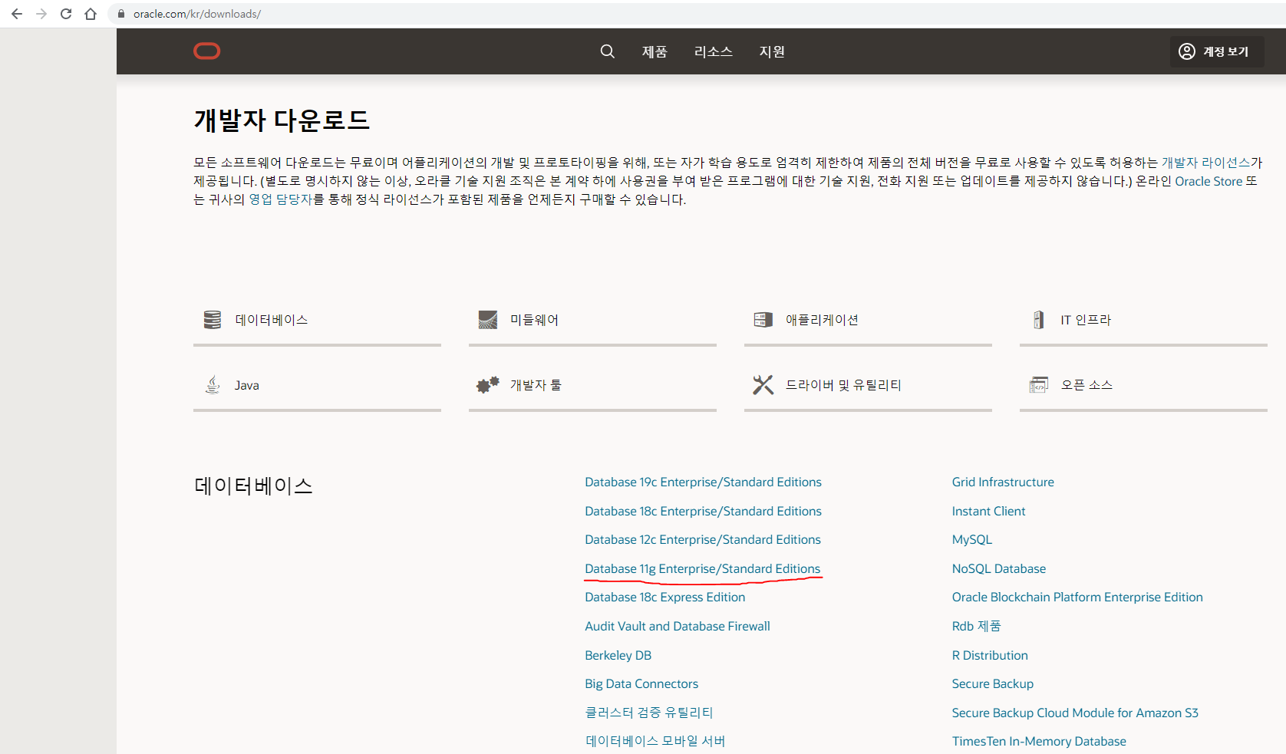The height and width of the screenshot is (754, 1286).
Task: Click the IT infrastructure server icon
Action: pyautogui.click(x=1039, y=320)
